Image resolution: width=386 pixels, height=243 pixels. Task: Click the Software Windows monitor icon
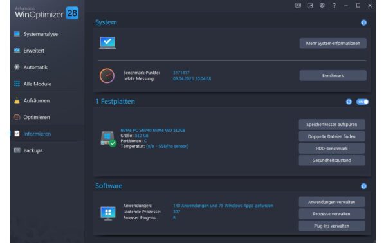tap(108, 213)
